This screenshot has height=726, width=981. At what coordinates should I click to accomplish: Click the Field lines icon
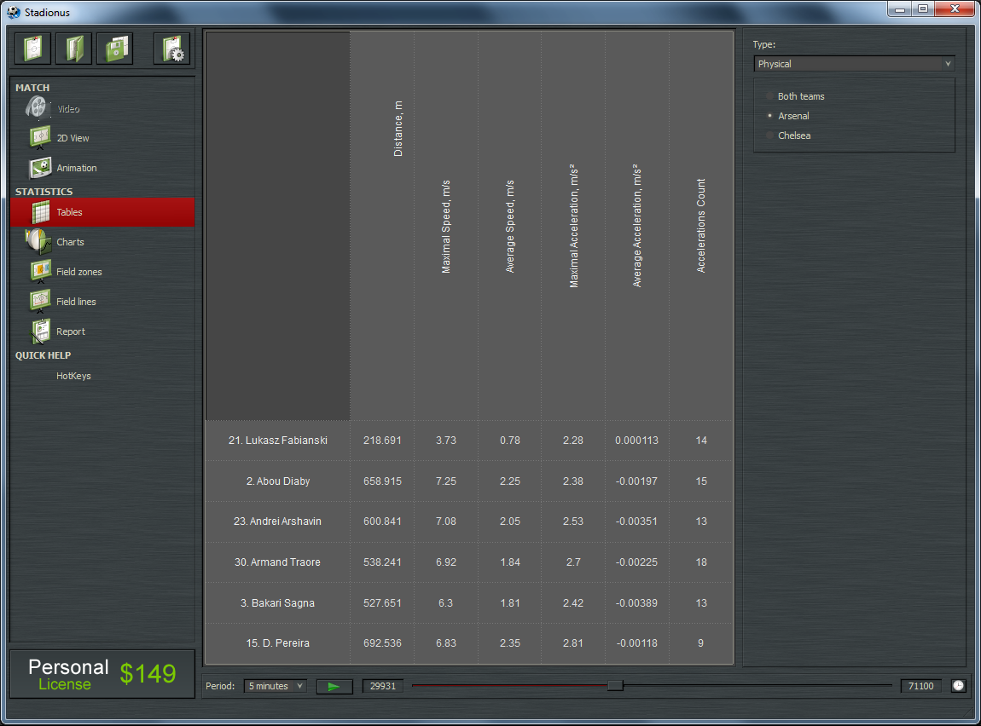point(40,301)
